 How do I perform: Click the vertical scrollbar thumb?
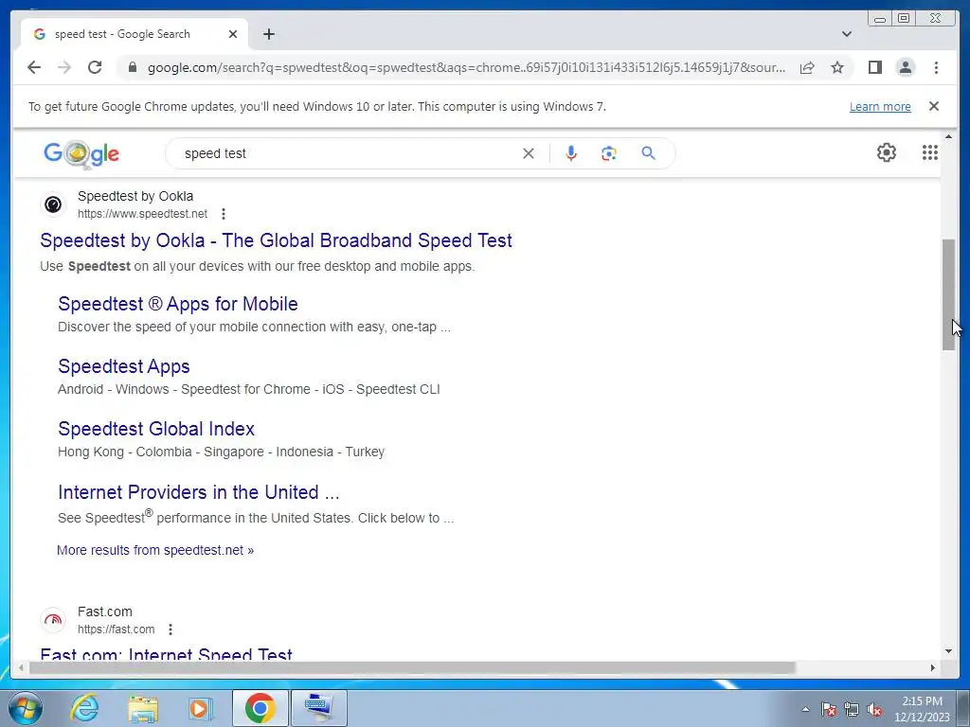click(948, 295)
